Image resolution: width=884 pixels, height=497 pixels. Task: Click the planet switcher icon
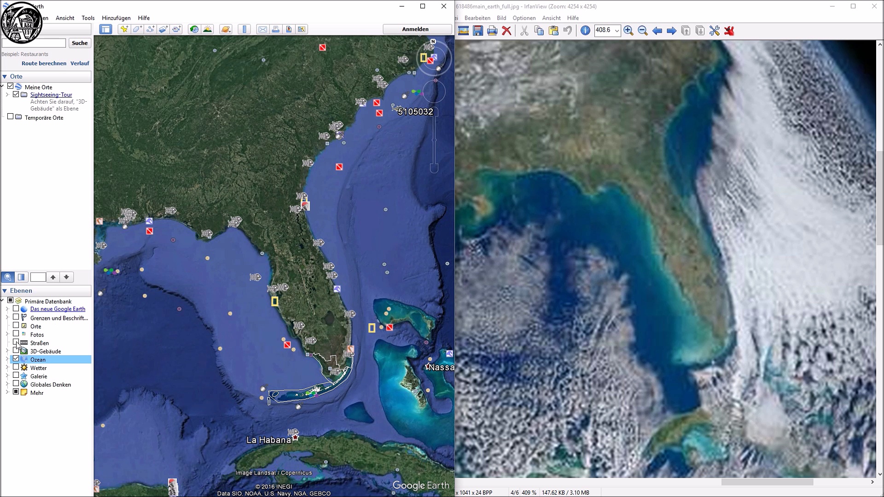coord(226,29)
